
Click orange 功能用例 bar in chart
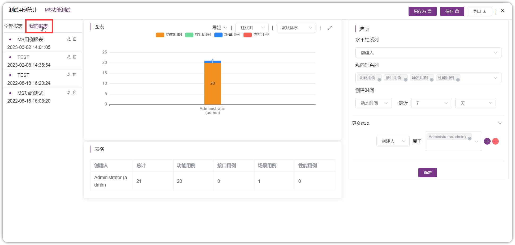coord(212,84)
